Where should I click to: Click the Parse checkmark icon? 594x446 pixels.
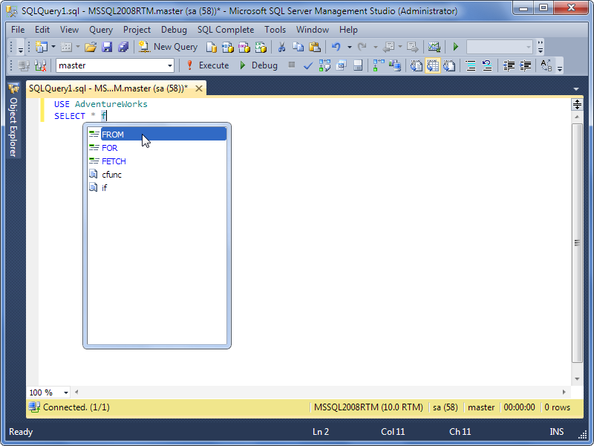click(308, 65)
